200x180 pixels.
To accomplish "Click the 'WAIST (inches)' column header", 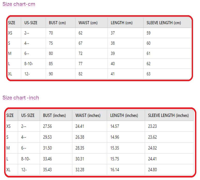I will 88,116.
